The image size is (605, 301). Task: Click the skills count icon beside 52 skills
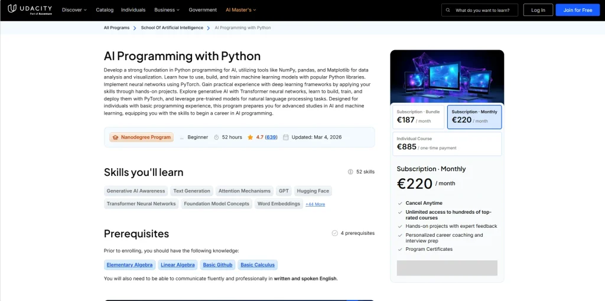tap(350, 172)
